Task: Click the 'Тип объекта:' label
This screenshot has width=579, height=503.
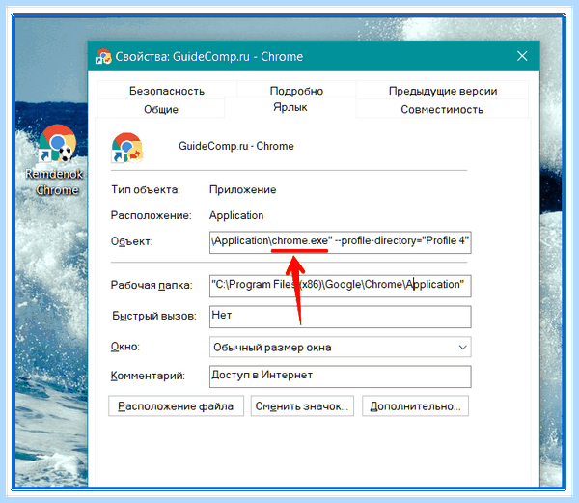Action: 146,189
